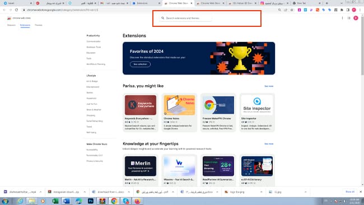The width and height of the screenshot is (364, 205).
Task: Open the Accessibility category
Action: tap(92, 150)
